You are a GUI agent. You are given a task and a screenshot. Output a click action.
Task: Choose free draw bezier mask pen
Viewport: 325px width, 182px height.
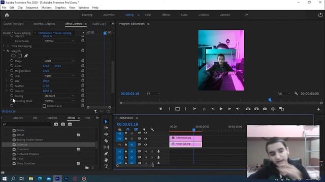pos(26,56)
